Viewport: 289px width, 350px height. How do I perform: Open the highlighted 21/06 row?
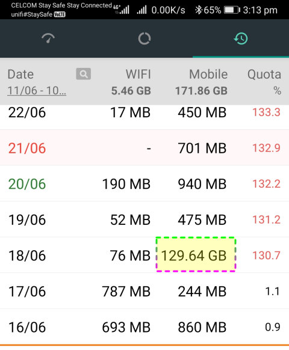144,148
